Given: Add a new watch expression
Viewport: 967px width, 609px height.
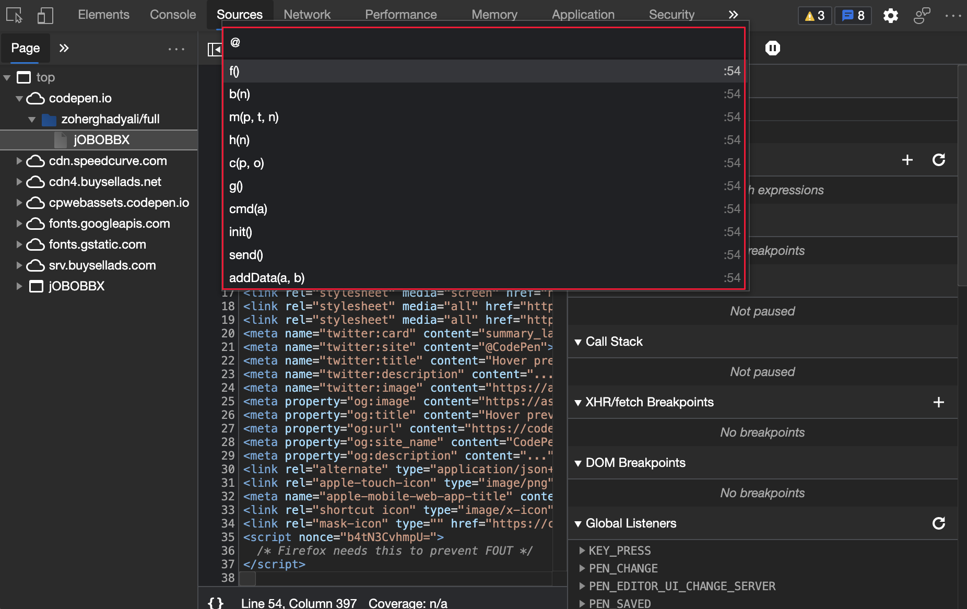Looking at the screenshot, I should 907,160.
